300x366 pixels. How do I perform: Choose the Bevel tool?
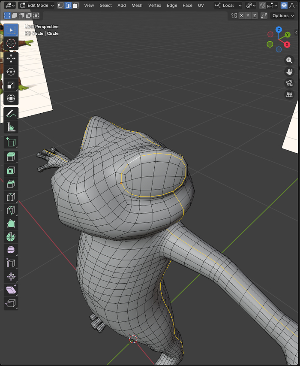(x=11, y=184)
